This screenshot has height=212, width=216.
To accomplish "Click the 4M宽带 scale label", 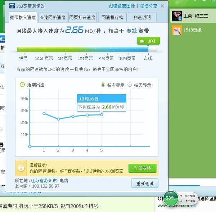I will [107, 58].
